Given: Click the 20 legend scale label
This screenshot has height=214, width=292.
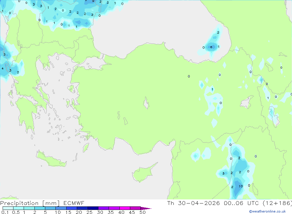Looking at the screenshot, I should 79,212.
